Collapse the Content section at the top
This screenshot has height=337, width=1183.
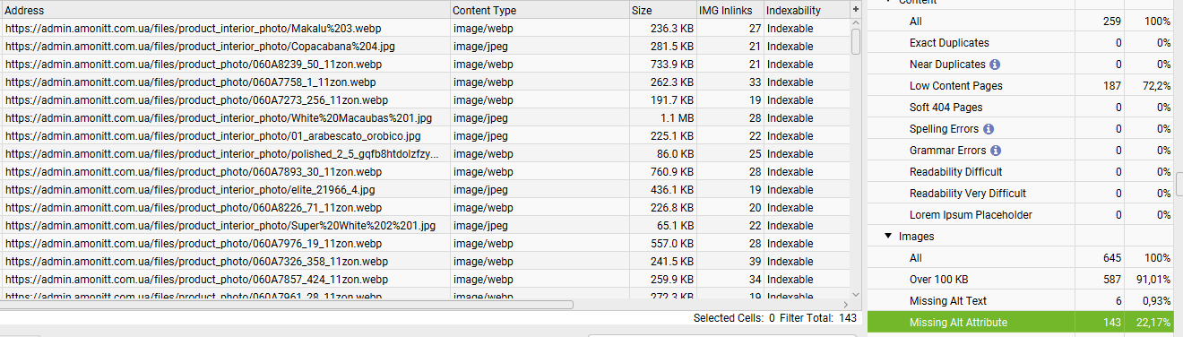click(x=888, y=2)
